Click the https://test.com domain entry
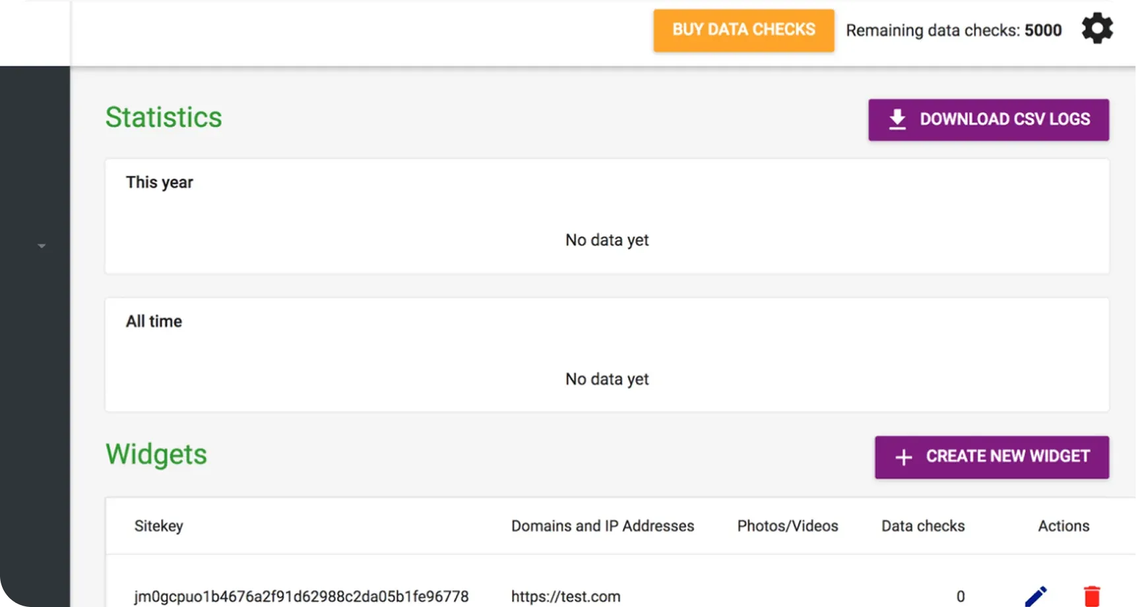 point(565,596)
